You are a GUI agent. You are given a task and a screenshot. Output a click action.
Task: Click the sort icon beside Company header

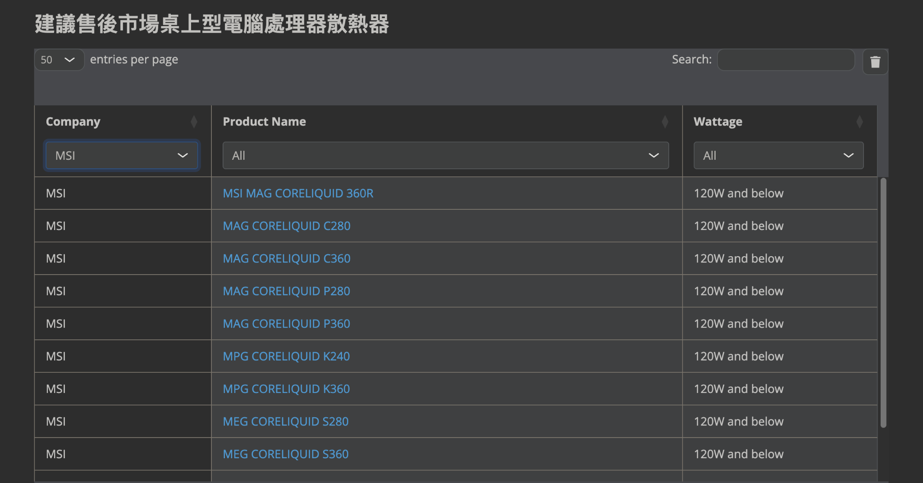[x=194, y=121]
